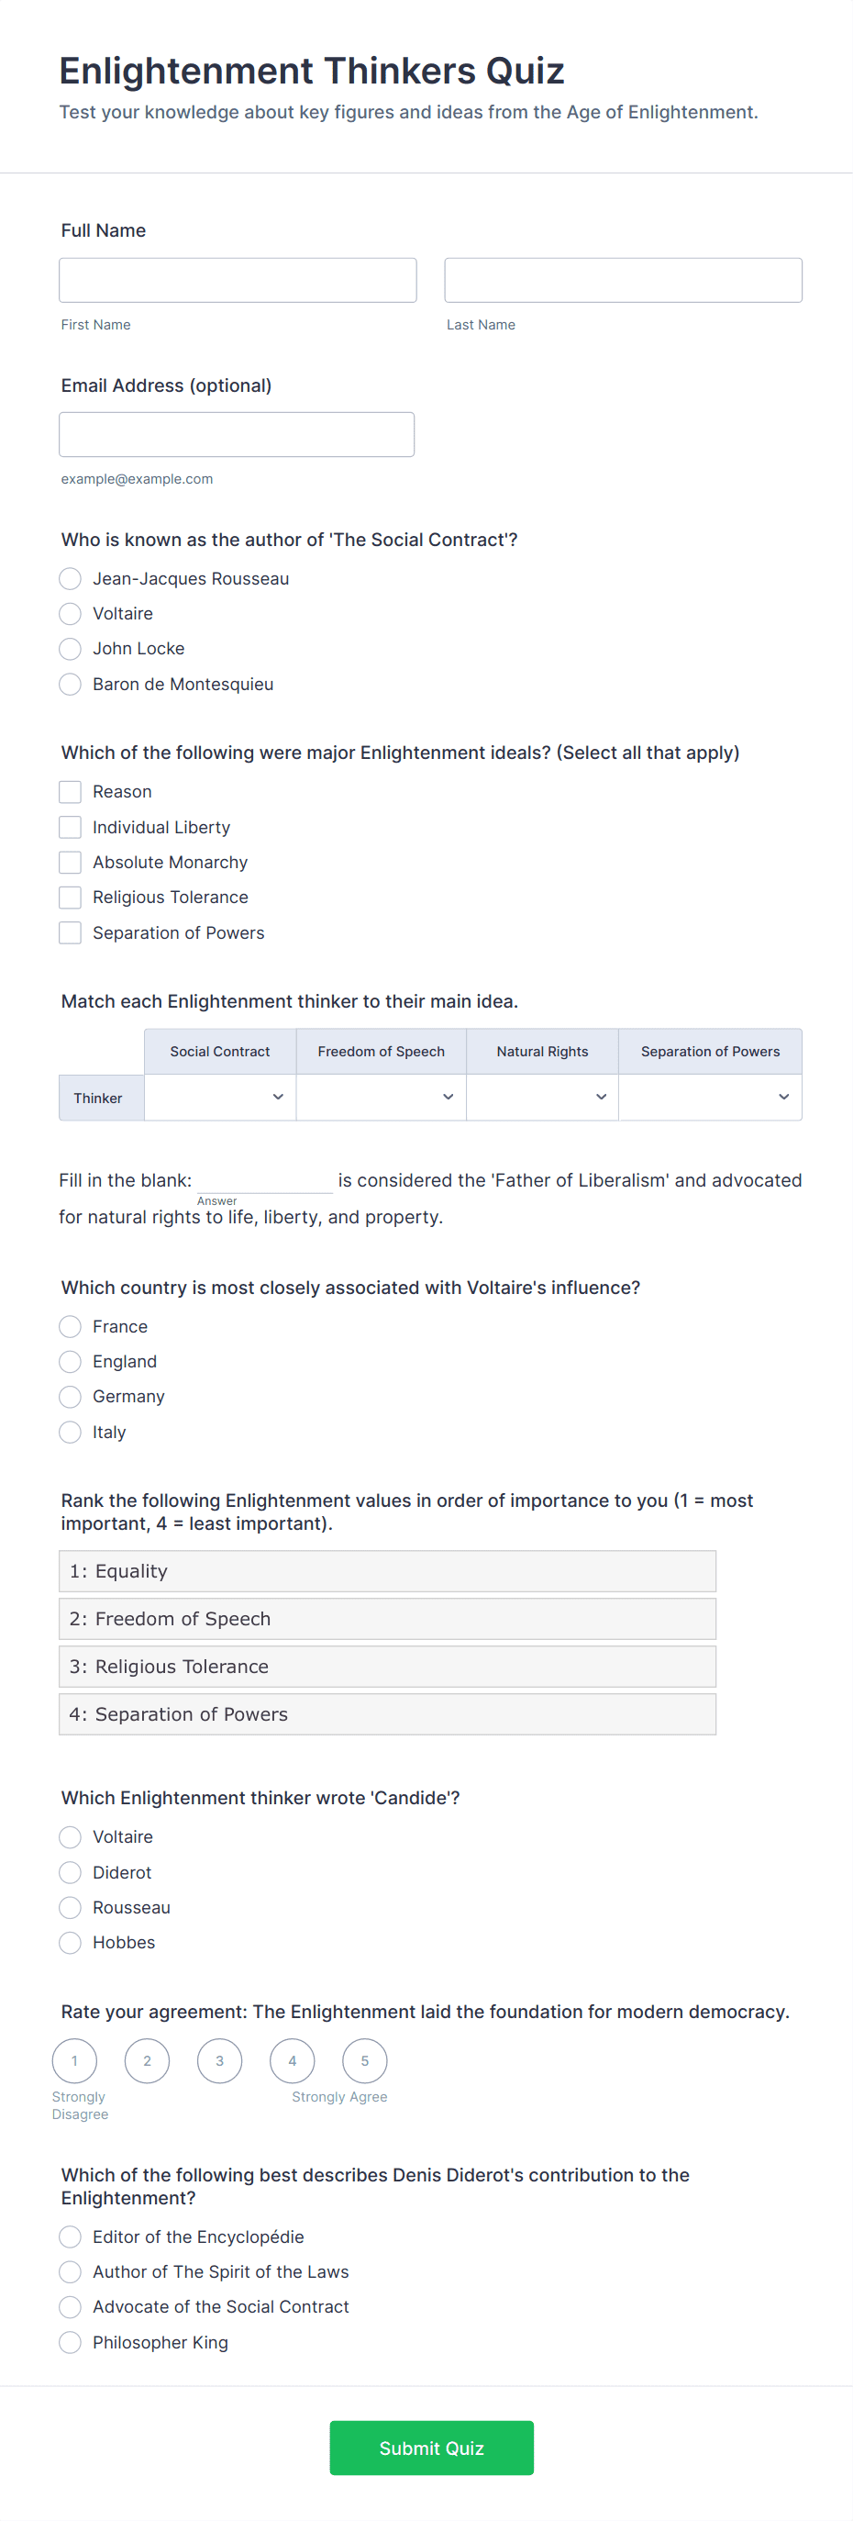Select rating 5 Strongly Agree
The image size is (853, 2521).
point(365,2060)
